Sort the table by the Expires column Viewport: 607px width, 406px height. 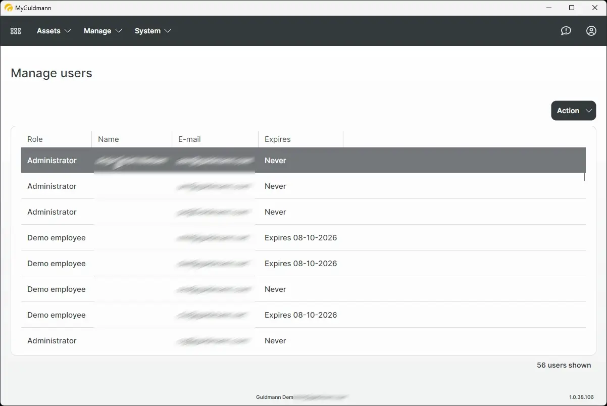pyautogui.click(x=277, y=139)
